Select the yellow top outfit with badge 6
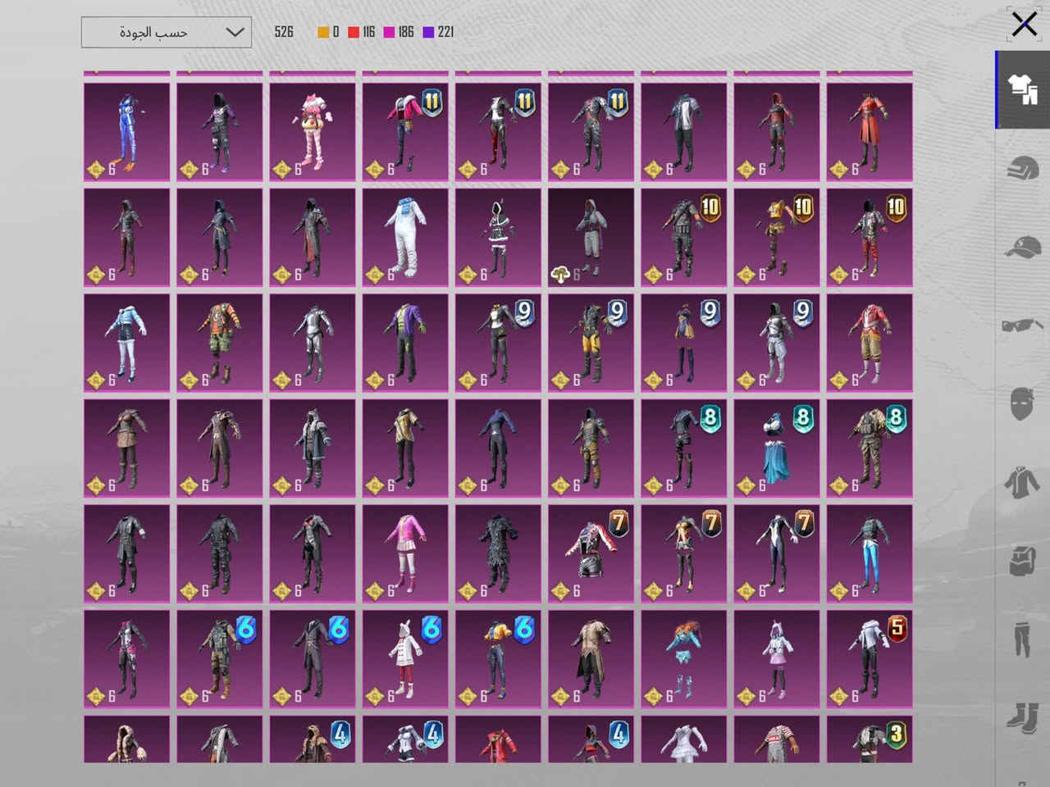Image resolution: width=1050 pixels, height=787 pixels. 498,659
